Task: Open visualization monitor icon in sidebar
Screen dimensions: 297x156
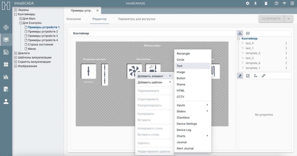Action: point(6,40)
